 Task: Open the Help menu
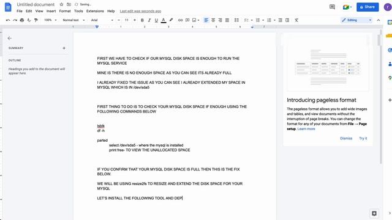pyautogui.click(x=111, y=11)
